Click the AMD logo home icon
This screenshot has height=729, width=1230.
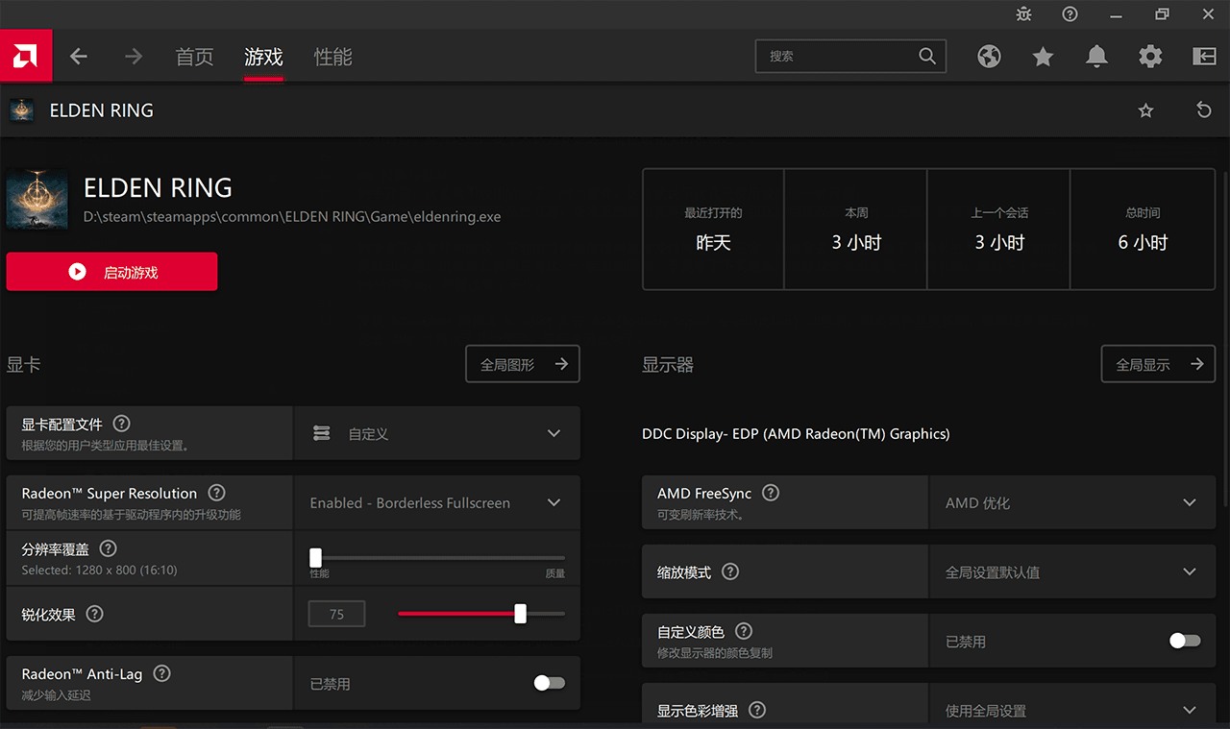coord(26,57)
